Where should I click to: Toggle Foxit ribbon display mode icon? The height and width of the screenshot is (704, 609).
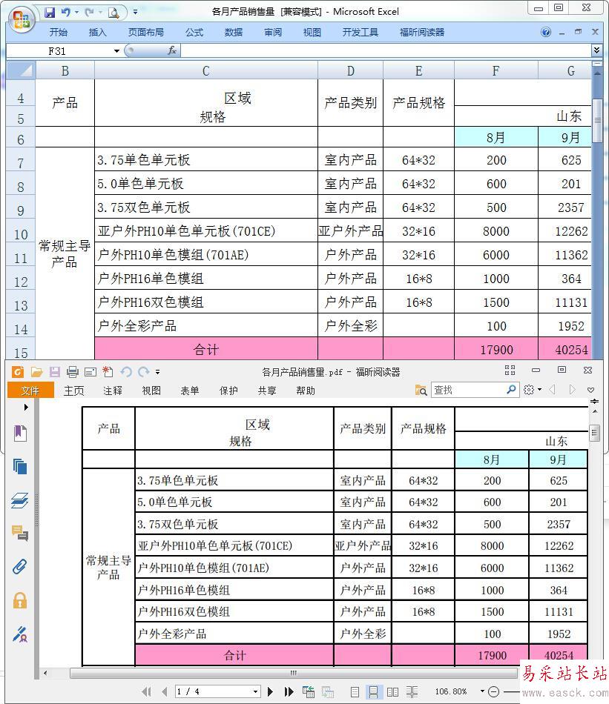click(510, 370)
